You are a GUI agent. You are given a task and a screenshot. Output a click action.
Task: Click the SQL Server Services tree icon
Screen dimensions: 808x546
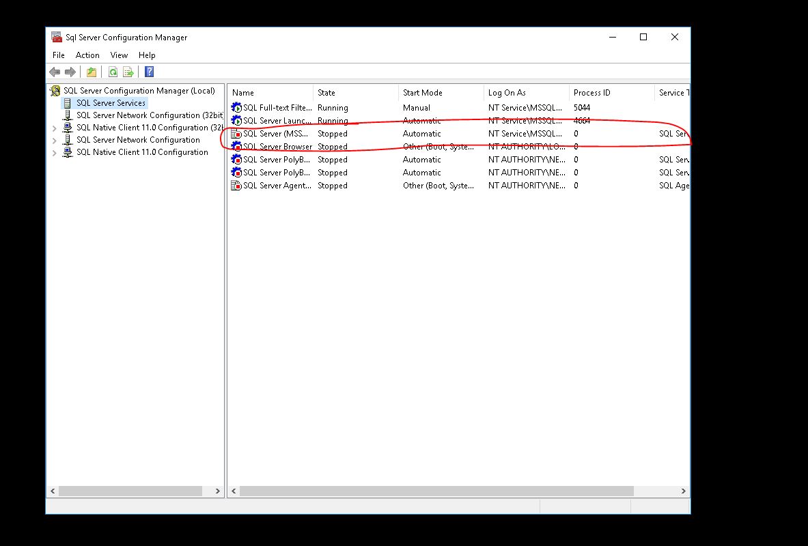(68, 103)
